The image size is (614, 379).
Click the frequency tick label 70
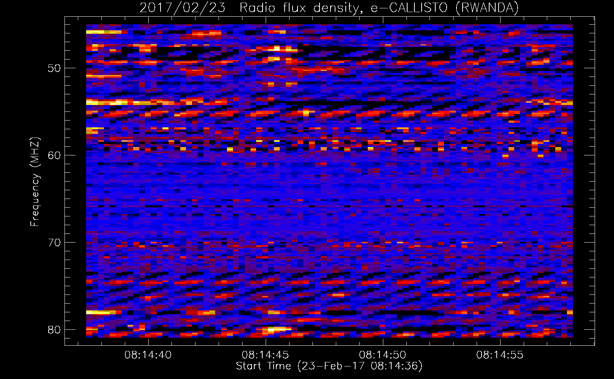54,243
